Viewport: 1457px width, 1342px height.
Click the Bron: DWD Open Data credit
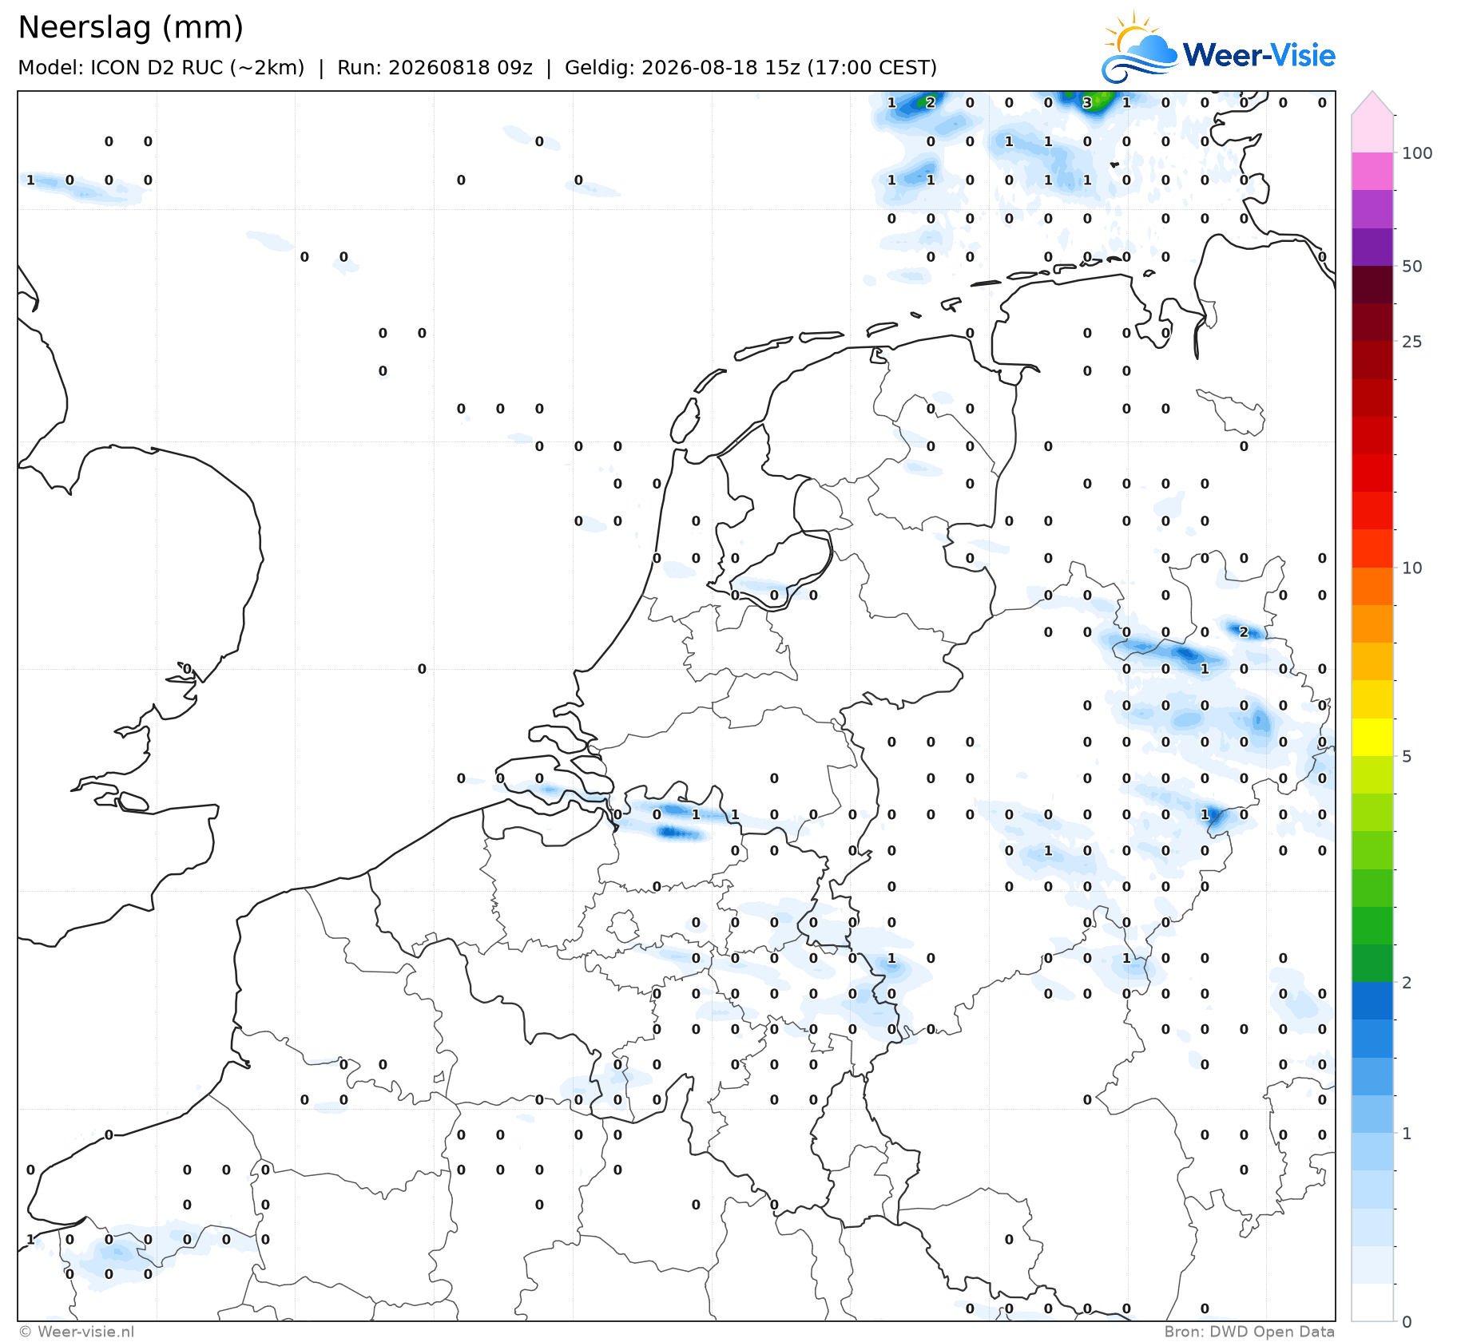(x=1249, y=1332)
